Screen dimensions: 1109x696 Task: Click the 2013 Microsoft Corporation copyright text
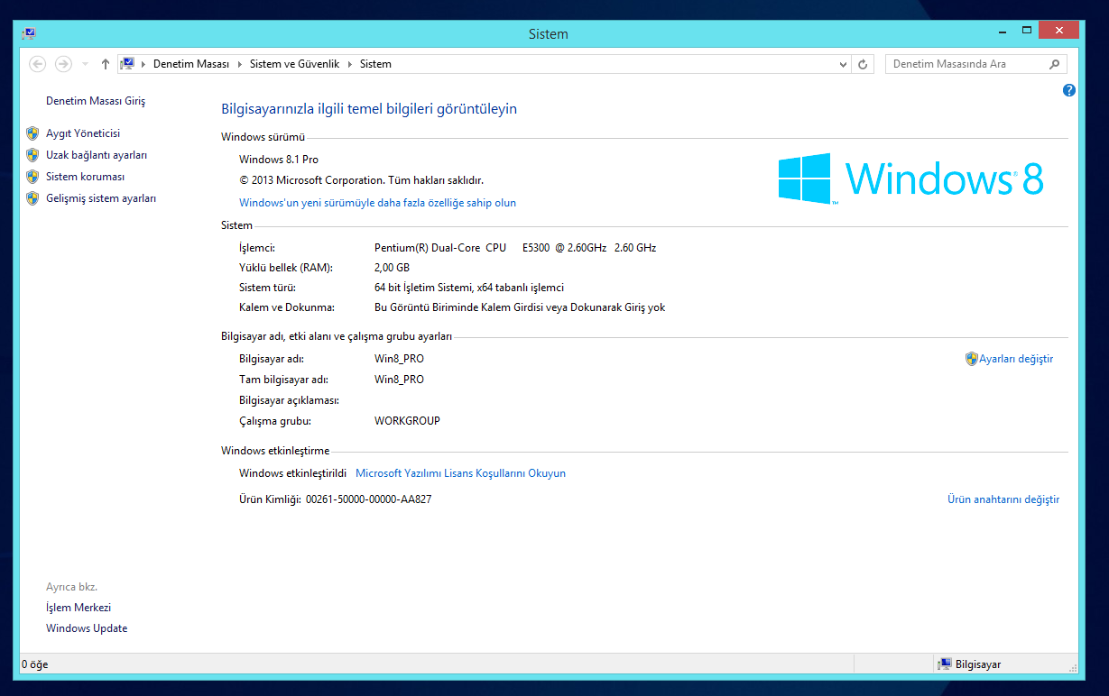[361, 180]
